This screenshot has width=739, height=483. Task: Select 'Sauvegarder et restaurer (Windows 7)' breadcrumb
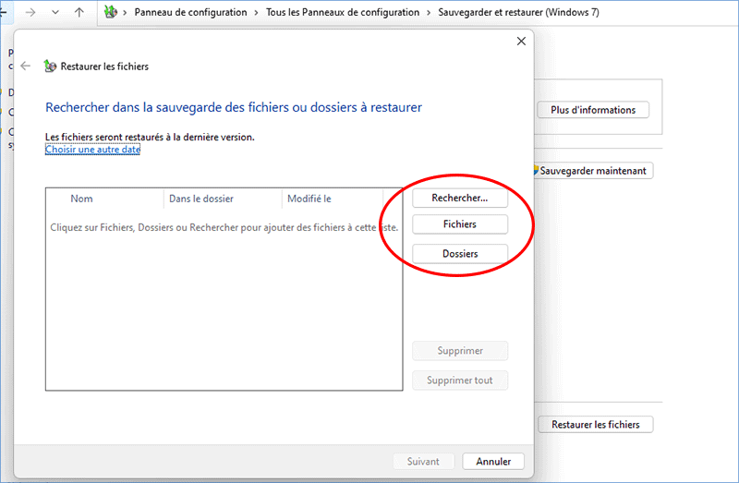coord(518,12)
